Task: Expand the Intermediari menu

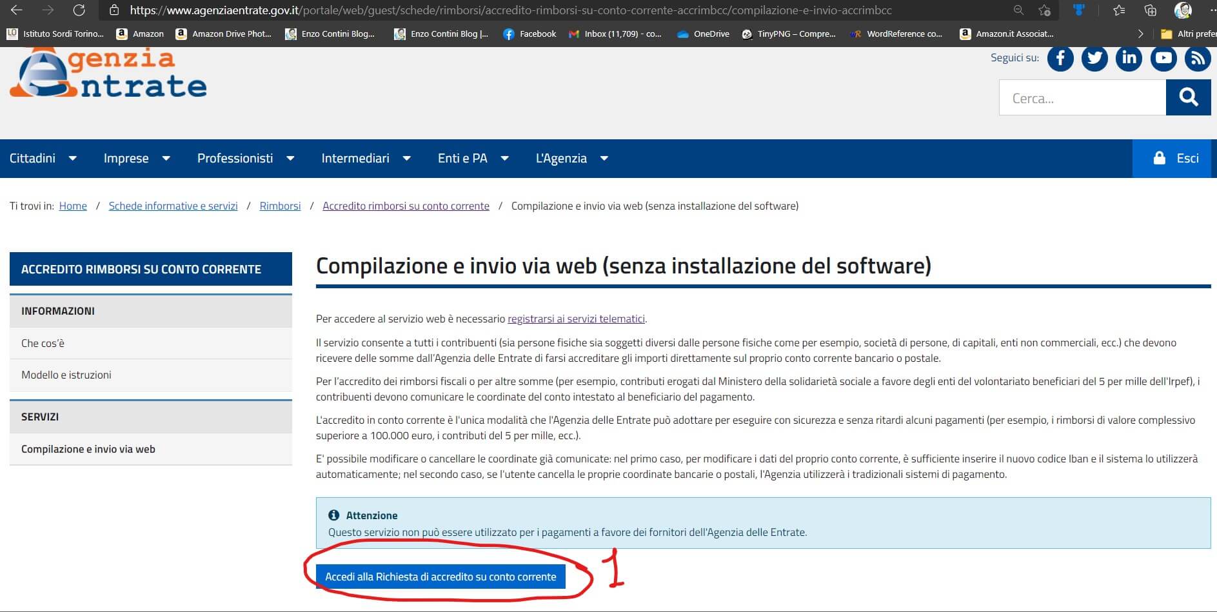Action: pos(366,159)
